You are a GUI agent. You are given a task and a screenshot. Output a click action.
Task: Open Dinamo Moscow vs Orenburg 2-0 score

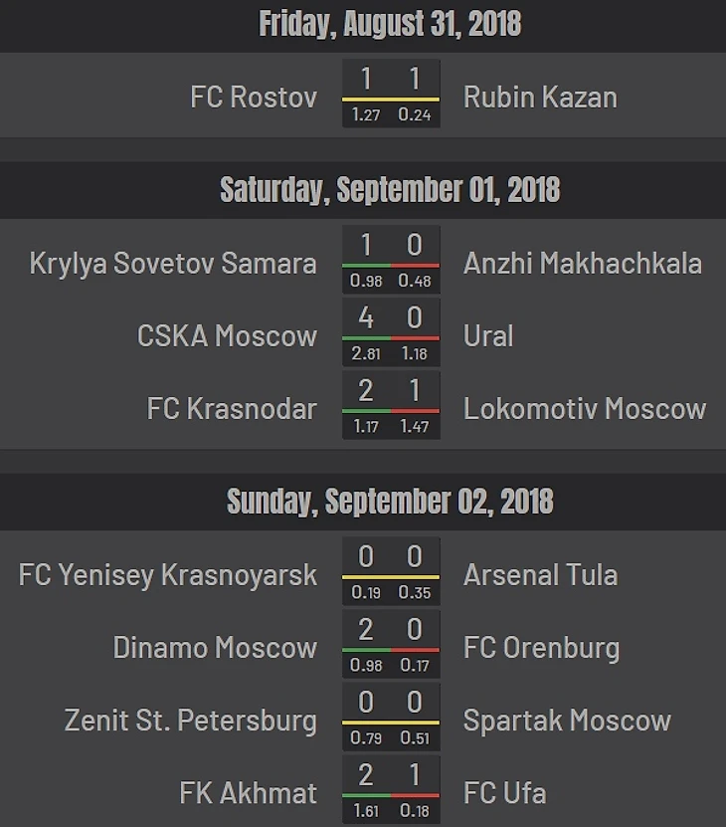tap(391, 644)
